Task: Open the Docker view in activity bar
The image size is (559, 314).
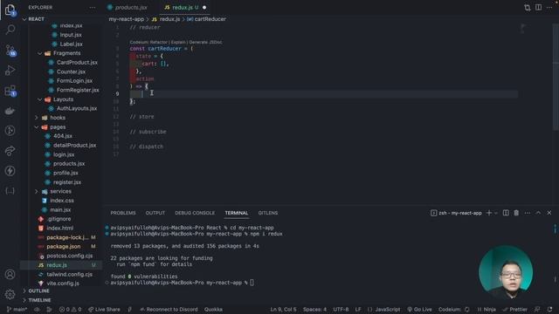Action: pos(10,111)
